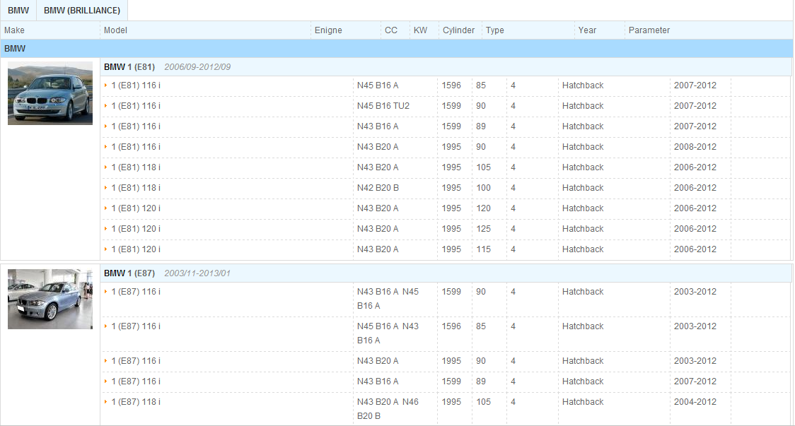Click the 105 KW value in the E87 section
This screenshot has width=795, height=426.
click(483, 402)
